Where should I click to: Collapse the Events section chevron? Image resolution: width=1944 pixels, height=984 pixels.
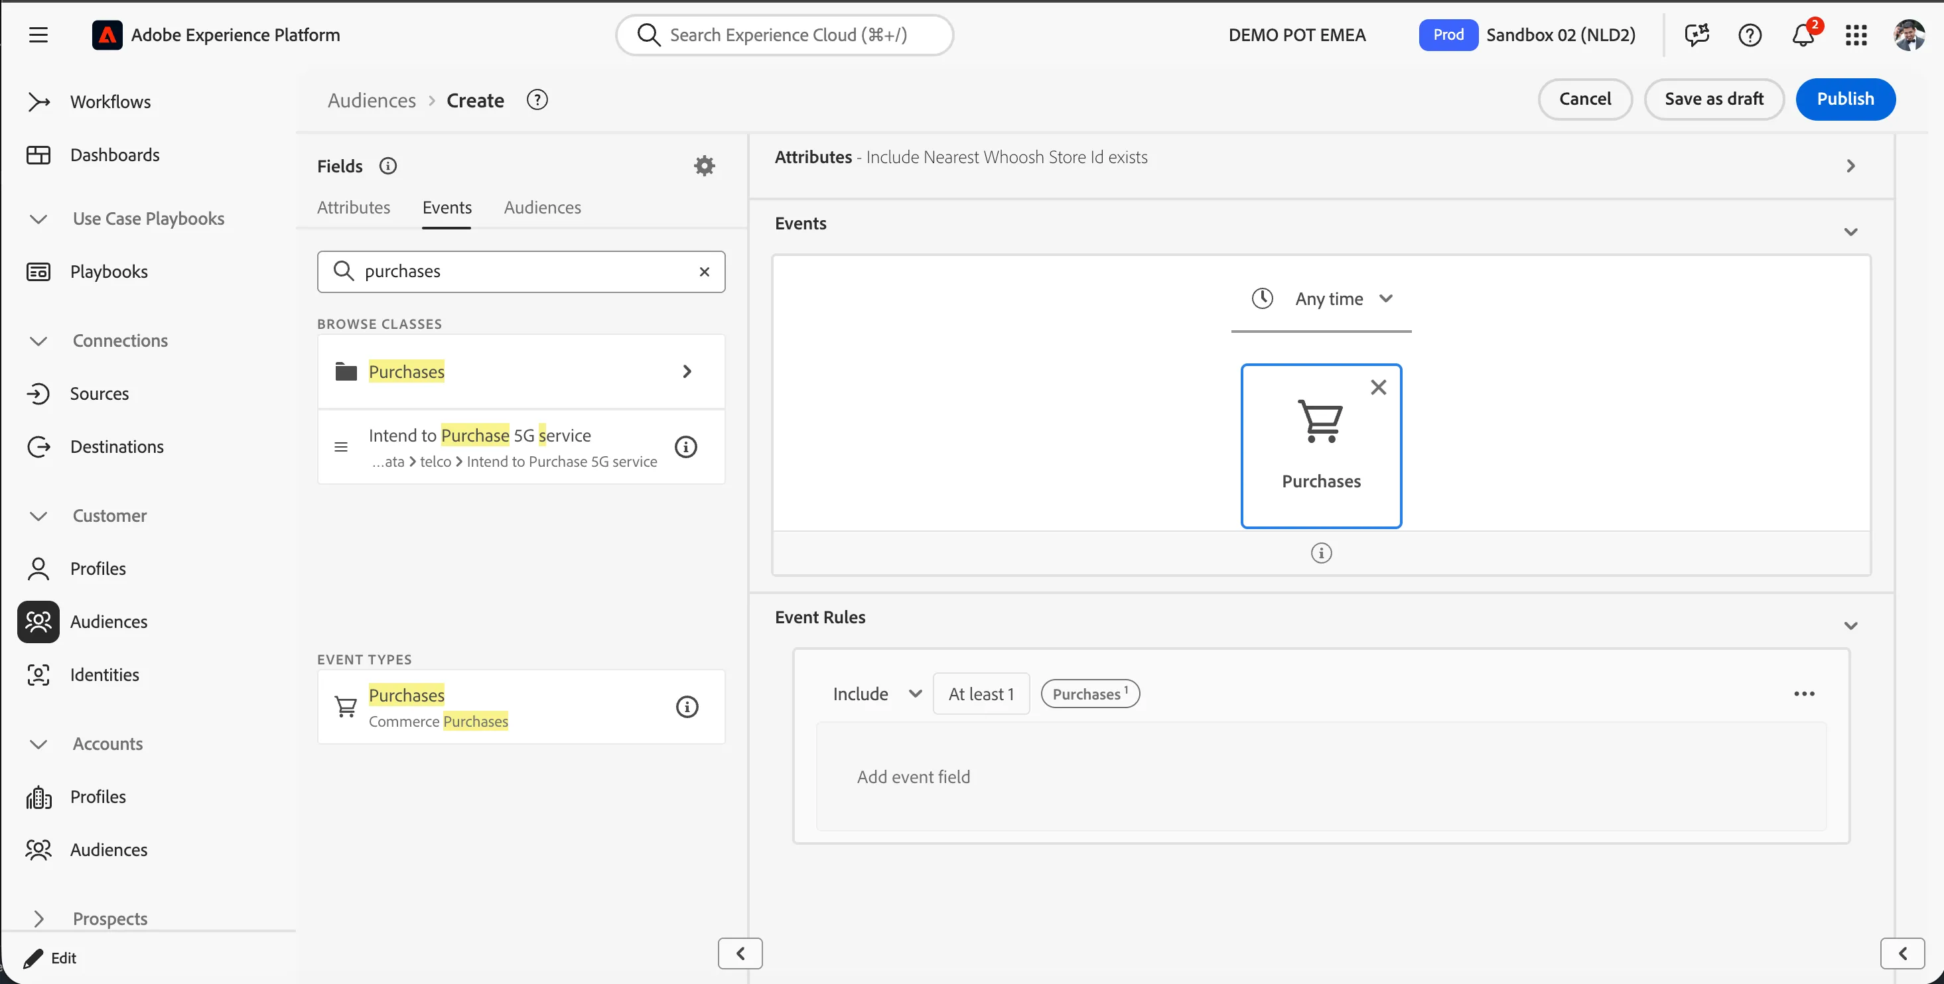click(x=1850, y=231)
